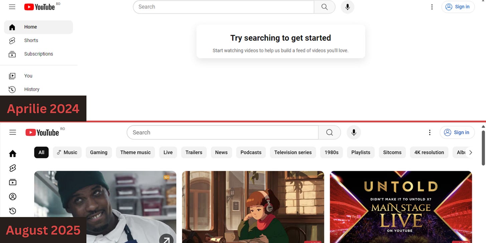486x243 pixels.
Task: Open three-dot settings menu in bottom header
Action: (430, 133)
